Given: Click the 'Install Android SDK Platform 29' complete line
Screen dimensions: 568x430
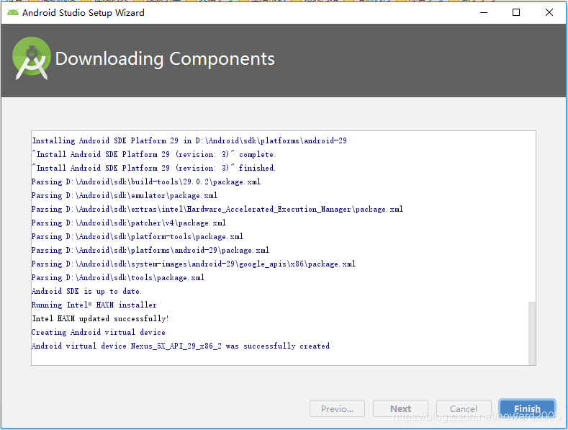Looking at the screenshot, I should coord(154,154).
